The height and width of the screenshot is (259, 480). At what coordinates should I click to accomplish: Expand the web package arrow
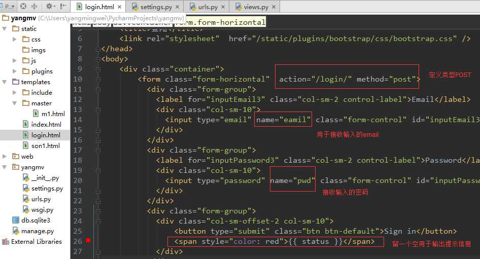coord(5,156)
